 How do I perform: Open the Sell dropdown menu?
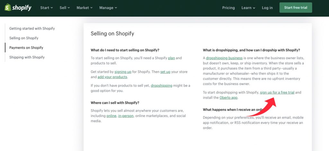65,8
